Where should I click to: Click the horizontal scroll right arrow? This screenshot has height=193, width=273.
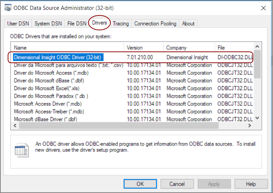click(x=250, y=126)
